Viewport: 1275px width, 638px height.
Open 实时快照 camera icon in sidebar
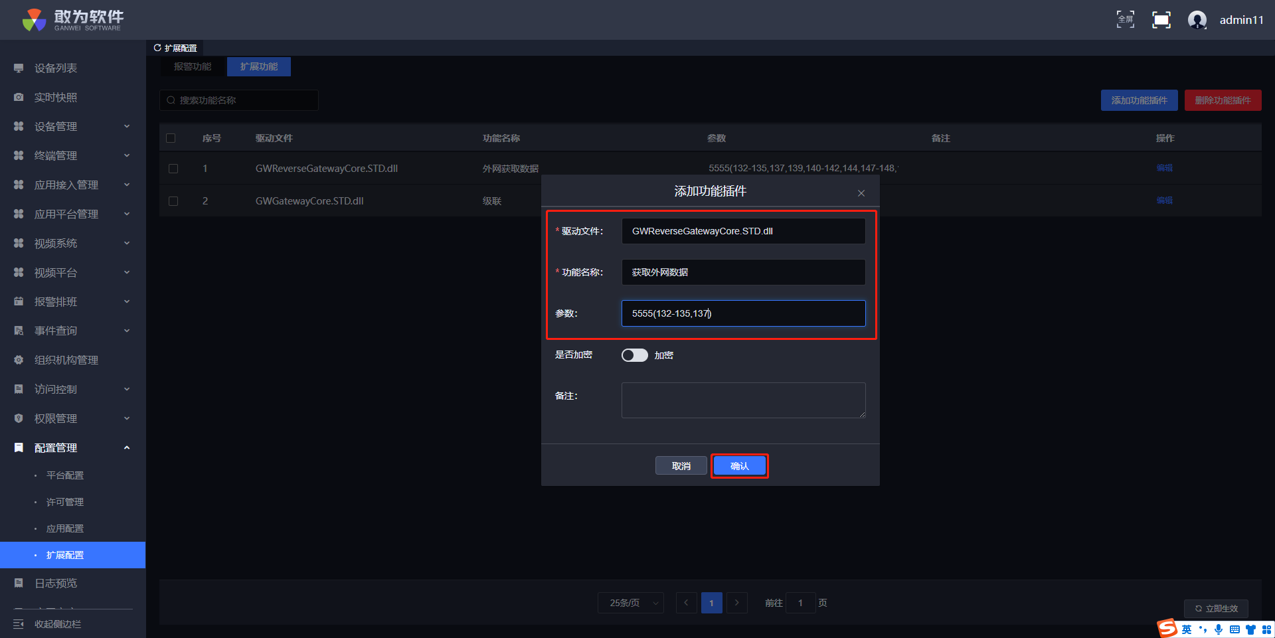click(19, 98)
